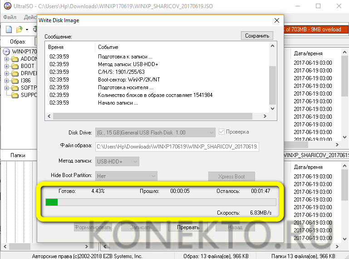Click the 'Папки 13 файла(ов), 966 KB' status
349x259 pixels.
(x=303, y=256)
